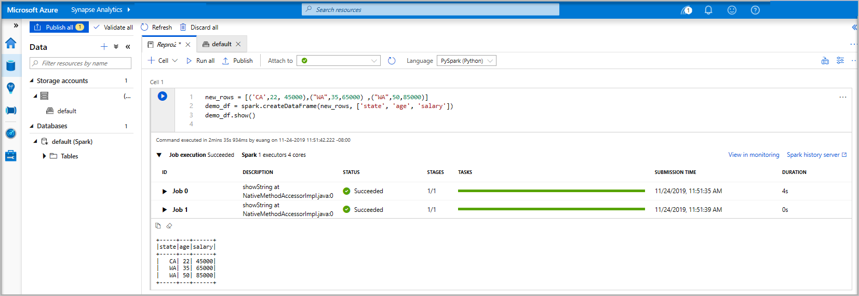This screenshot has height=296, width=859.
Task: Expand the Tables folder in tree
Action: coord(45,156)
